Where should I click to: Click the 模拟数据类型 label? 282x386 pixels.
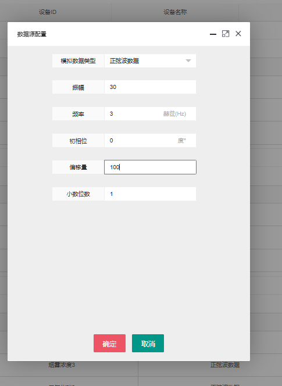78,61
